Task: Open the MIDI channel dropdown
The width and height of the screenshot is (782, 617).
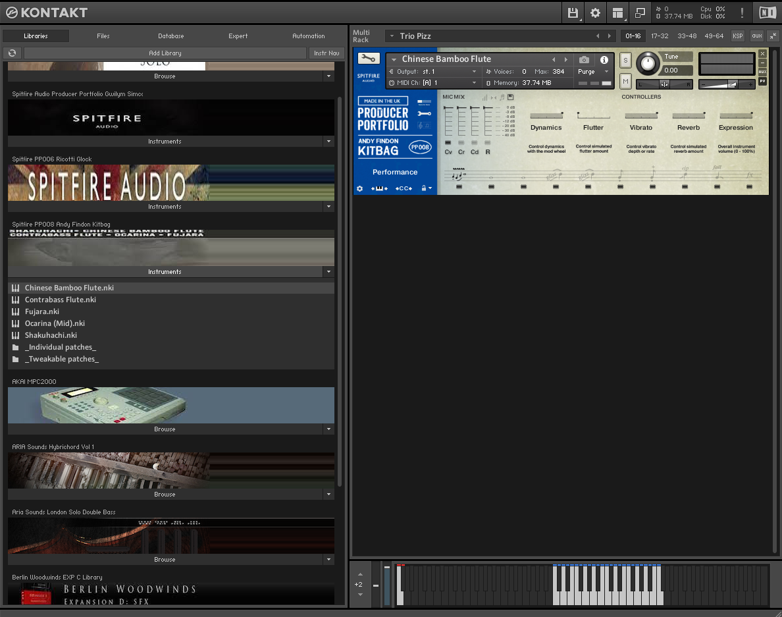Action: [x=432, y=83]
